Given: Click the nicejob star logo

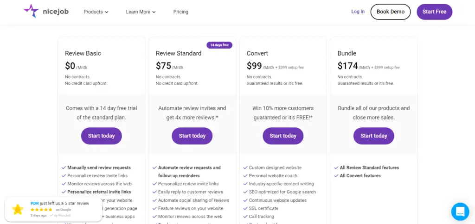Looking at the screenshot, I should click(31, 11).
